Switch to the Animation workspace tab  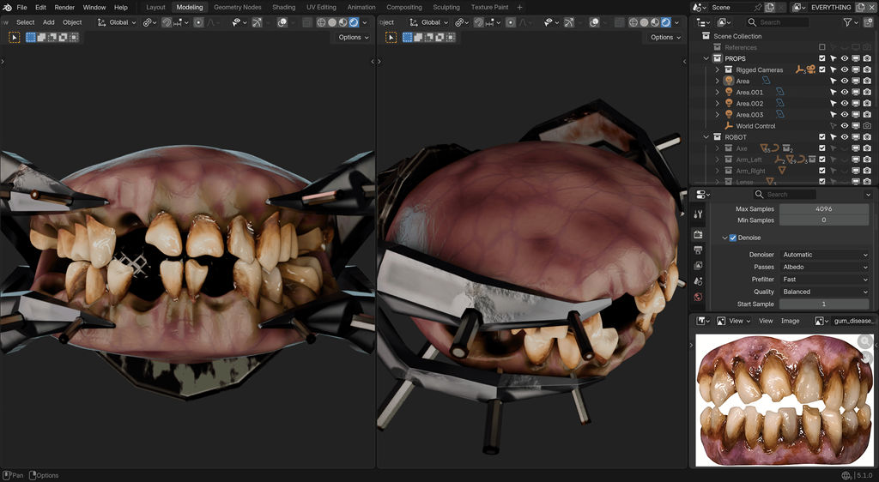[361, 7]
